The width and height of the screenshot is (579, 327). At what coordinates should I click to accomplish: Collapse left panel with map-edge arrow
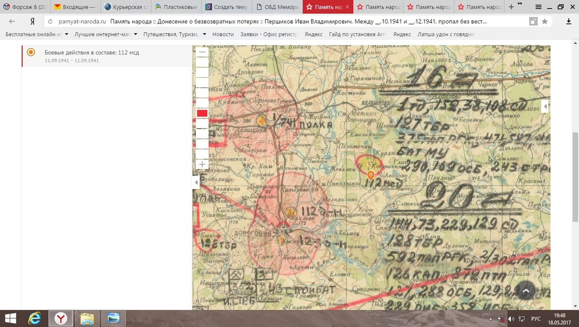pos(195,182)
